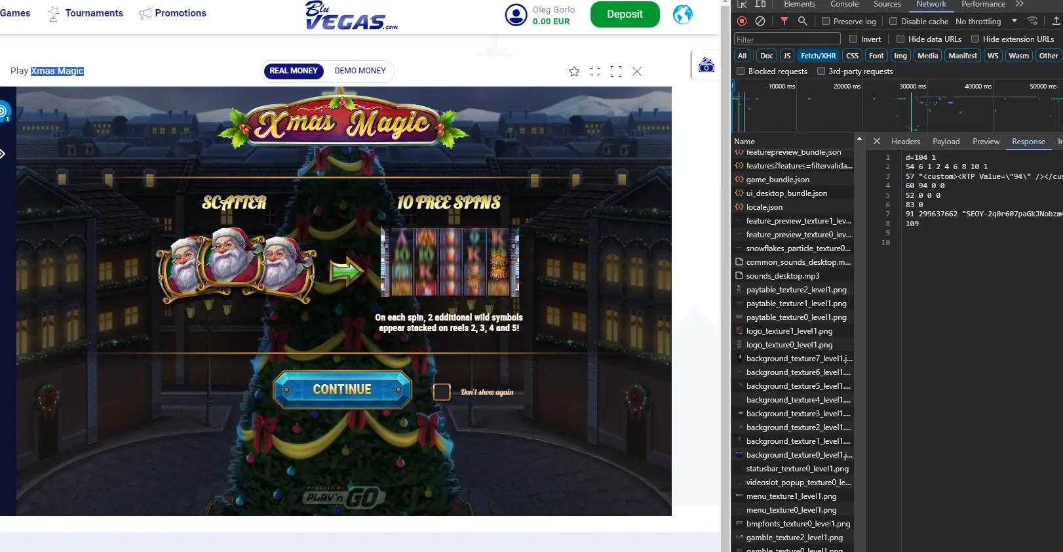The height and width of the screenshot is (552, 1063).
Task: Open Tournaments link
Action: (x=94, y=13)
